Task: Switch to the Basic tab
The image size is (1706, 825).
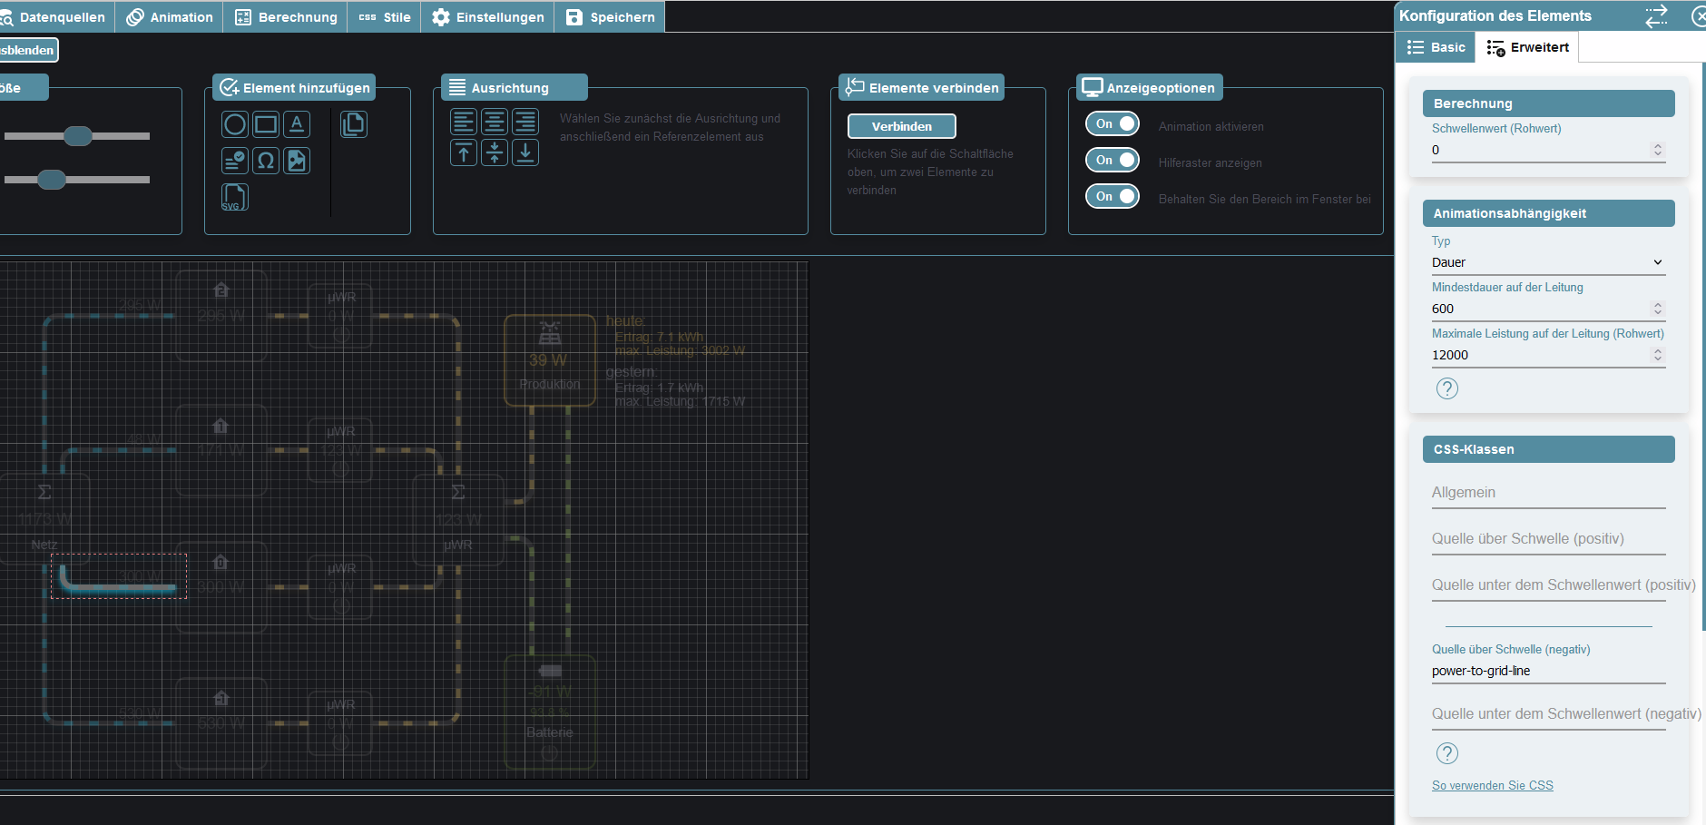Action: coord(1436,47)
